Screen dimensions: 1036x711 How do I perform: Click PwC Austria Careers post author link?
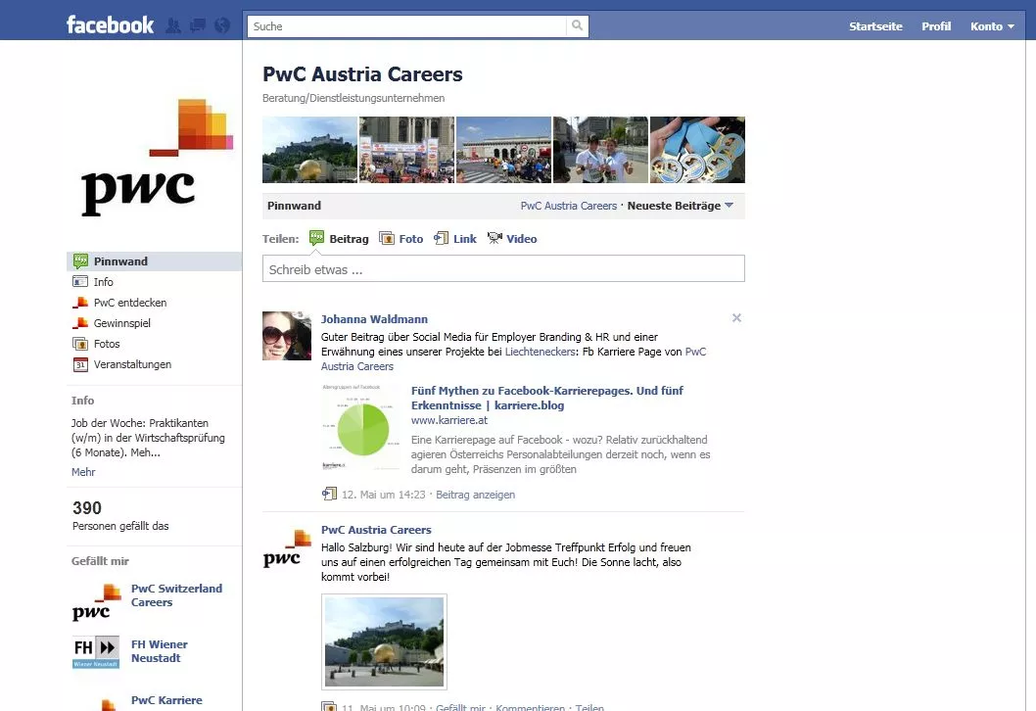coord(376,529)
